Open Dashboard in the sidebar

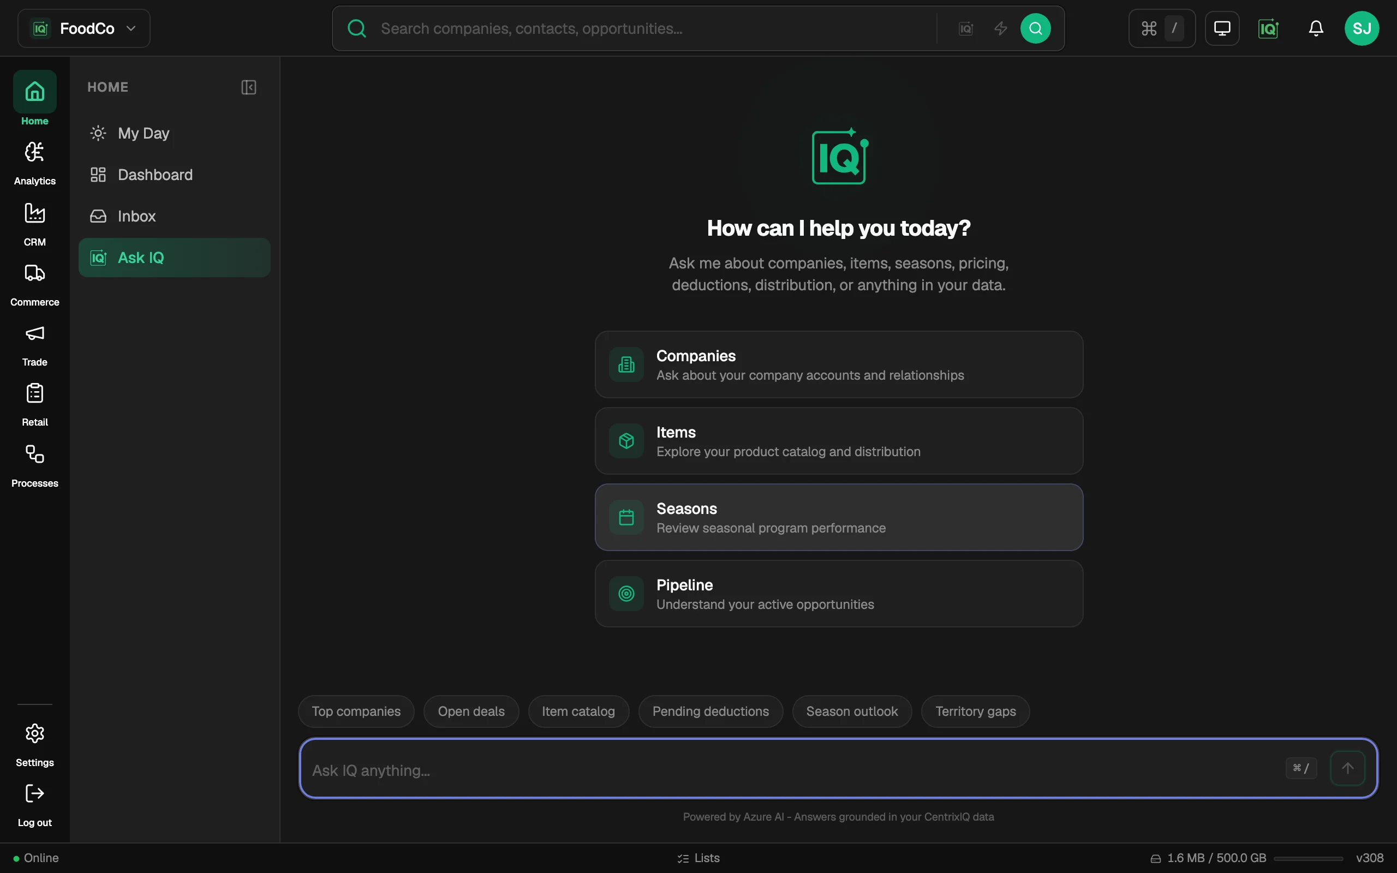[x=174, y=175]
